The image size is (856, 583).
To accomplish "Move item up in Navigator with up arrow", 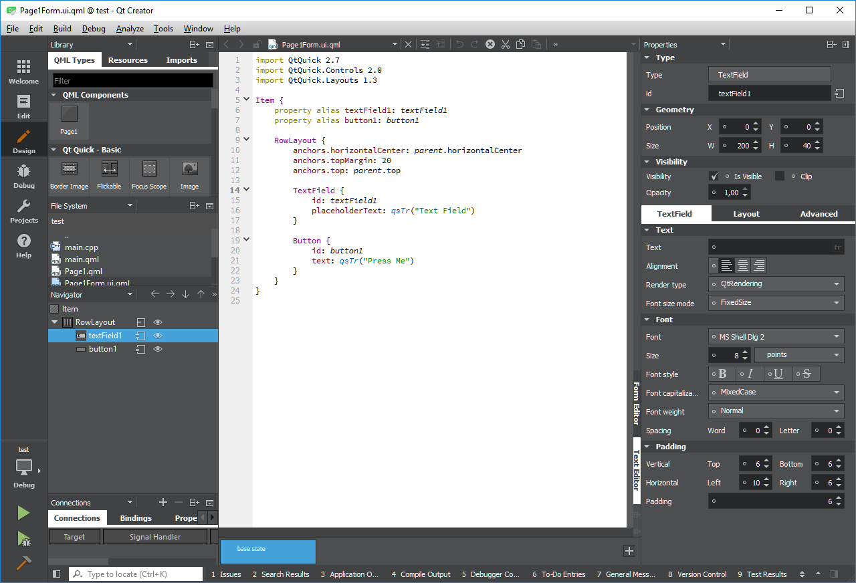I will point(201,294).
